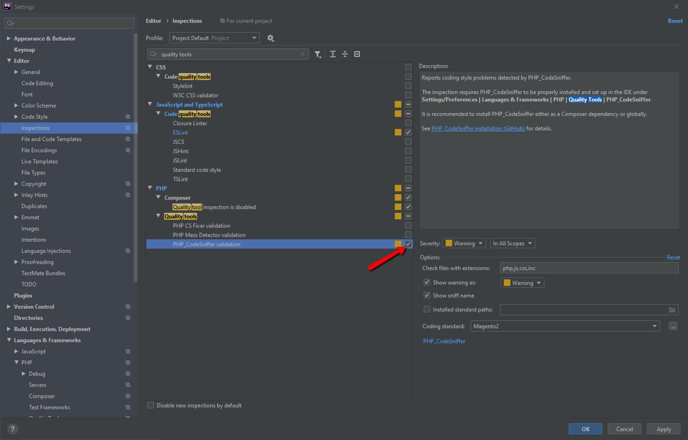Screen dimensions: 688x440
Task: Open Live Templates settings page
Action: point(40,162)
